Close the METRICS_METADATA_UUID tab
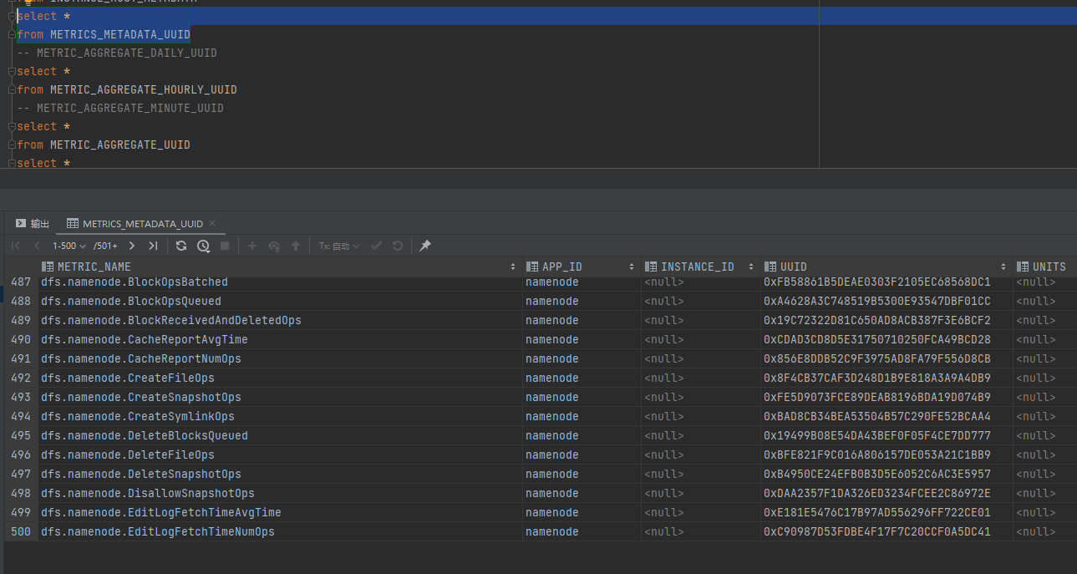The width and height of the screenshot is (1077, 574). [212, 223]
